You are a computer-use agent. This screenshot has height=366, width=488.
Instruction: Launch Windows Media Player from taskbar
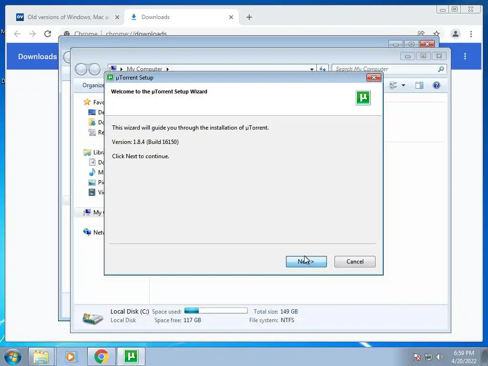(x=71, y=356)
